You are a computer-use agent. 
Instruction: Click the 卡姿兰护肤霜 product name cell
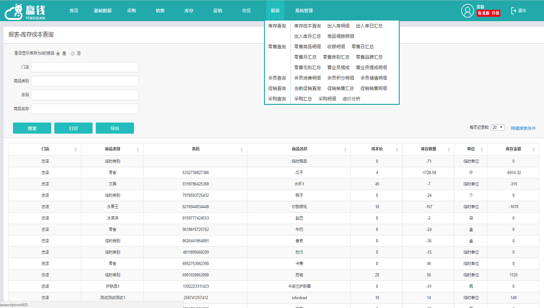coord(299,286)
